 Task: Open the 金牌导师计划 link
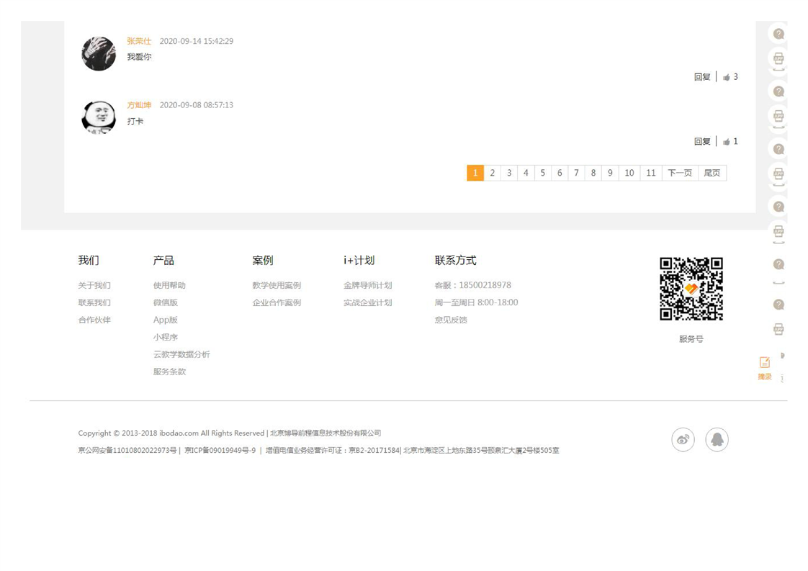[367, 286]
